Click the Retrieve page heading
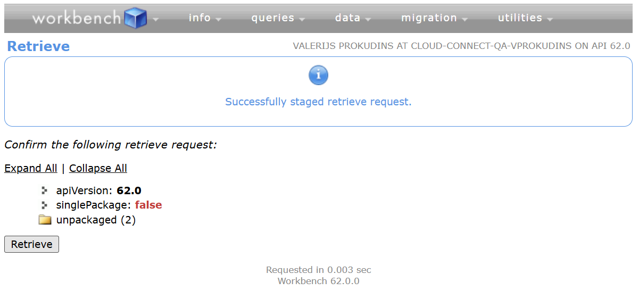 [38, 46]
